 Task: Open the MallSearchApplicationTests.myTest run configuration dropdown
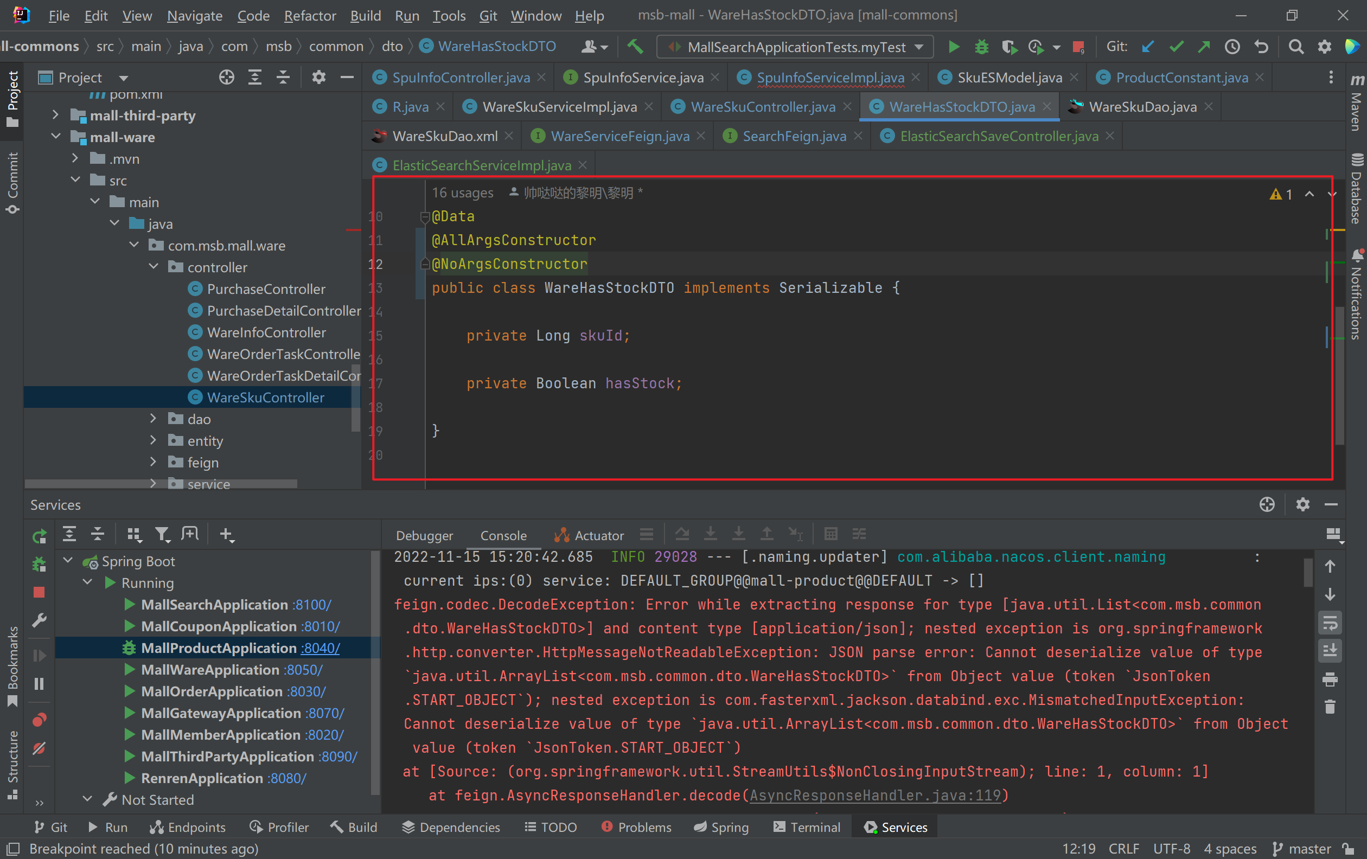click(919, 47)
